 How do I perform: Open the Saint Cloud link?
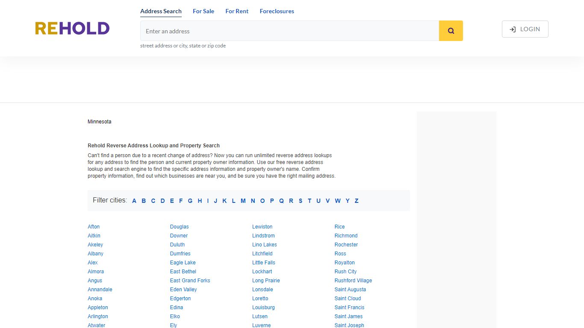[348, 299]
